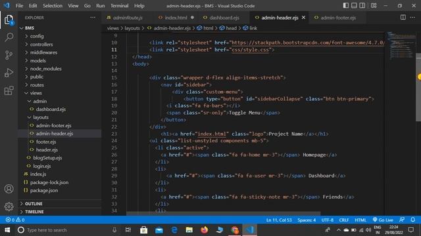Close the admin-header.ejs tab
This screenshot has width=421, height=236.
coord(303,18)
